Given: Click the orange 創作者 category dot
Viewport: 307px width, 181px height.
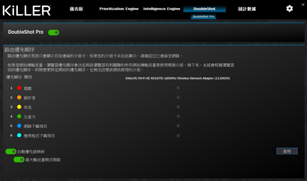Looking at the screenshot, I should point(19,97).
